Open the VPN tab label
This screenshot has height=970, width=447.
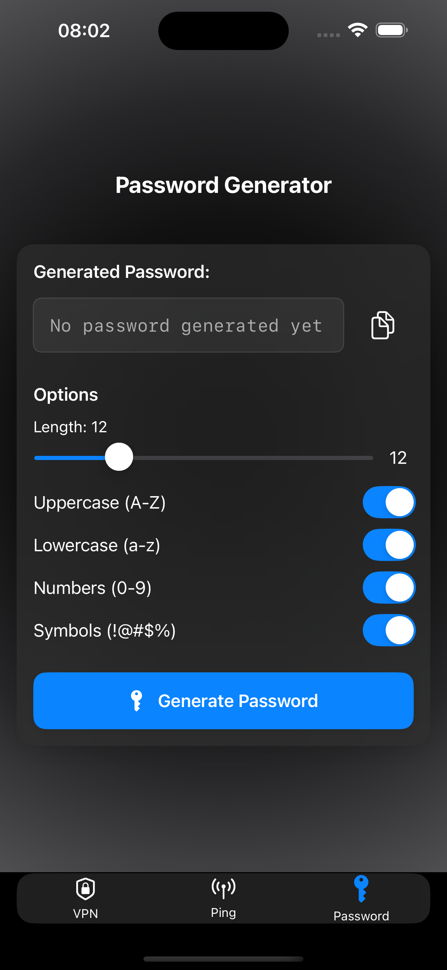pos(85,913)
